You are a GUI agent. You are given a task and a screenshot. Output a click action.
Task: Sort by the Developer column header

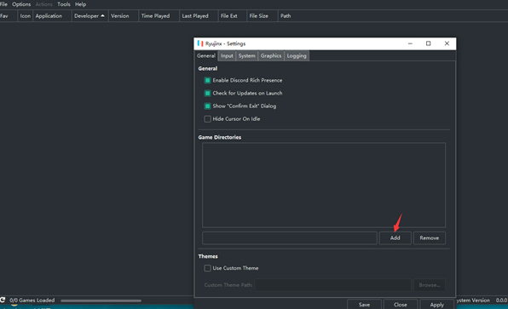coord(89,16)
